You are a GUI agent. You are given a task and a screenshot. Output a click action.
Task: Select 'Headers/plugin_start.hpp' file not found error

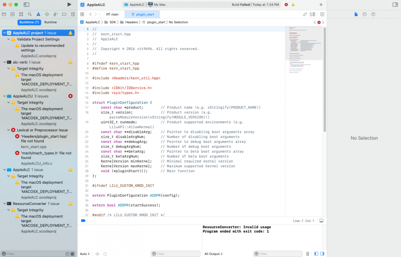[44, 139]
